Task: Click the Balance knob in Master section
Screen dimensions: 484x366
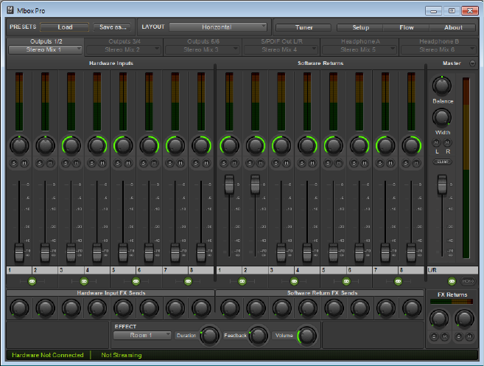Action: pyautogui.click(x=442, y=86)
